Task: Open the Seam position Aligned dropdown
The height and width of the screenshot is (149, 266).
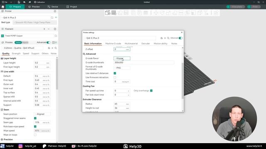Action: [42, 114]
